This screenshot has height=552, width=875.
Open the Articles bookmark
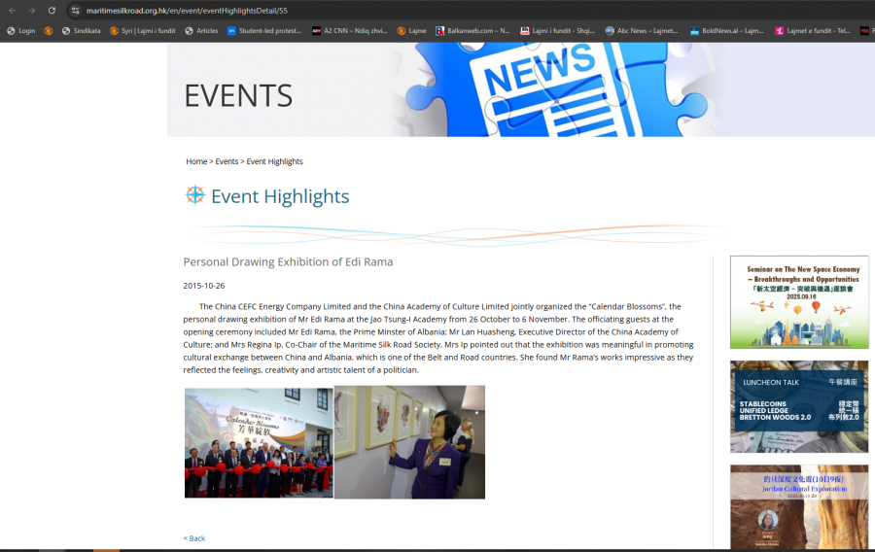(x=201, y=31)
